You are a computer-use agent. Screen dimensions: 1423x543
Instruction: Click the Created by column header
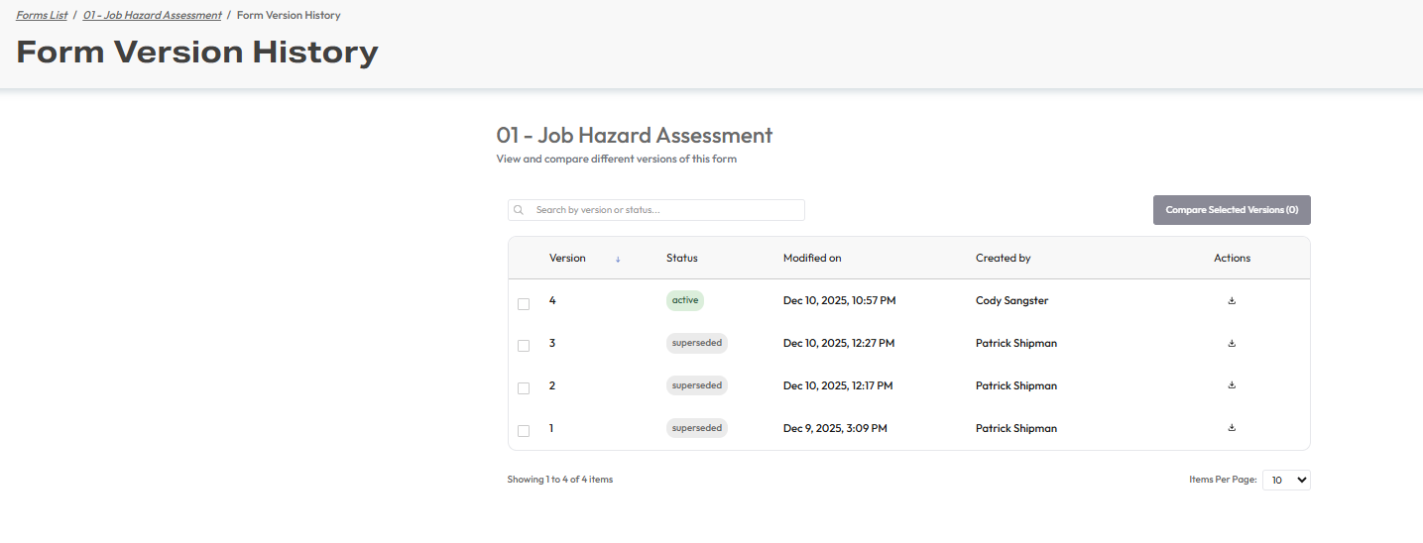[x=1004, y=258]
